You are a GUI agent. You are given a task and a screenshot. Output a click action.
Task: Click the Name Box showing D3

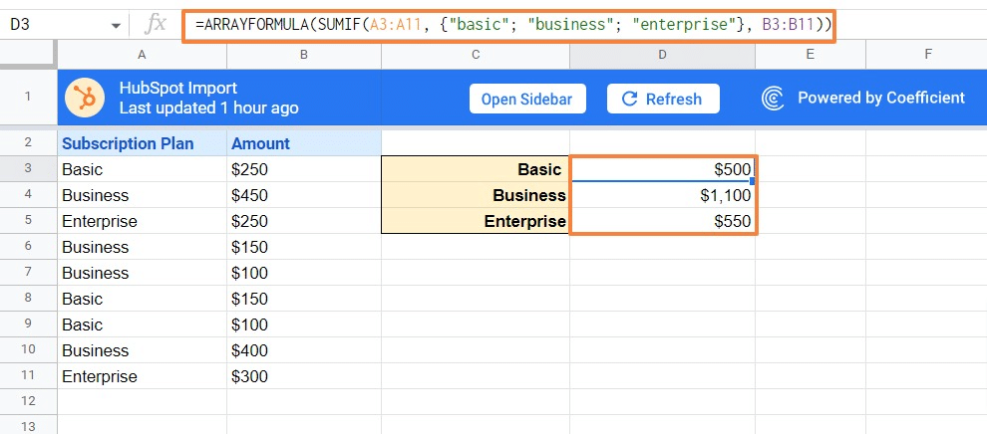point(50,25)
